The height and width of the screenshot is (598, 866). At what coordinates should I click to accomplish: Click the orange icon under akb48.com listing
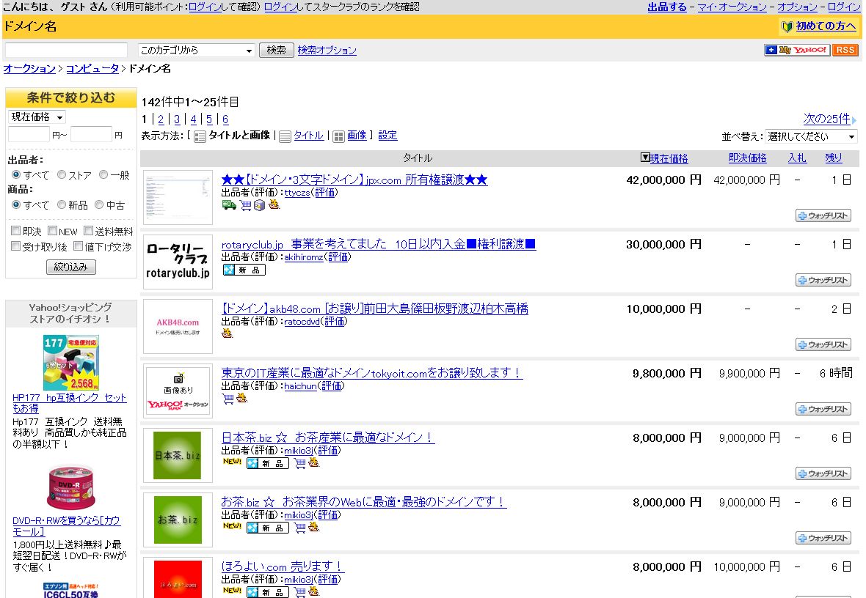(x=227, y=333)
